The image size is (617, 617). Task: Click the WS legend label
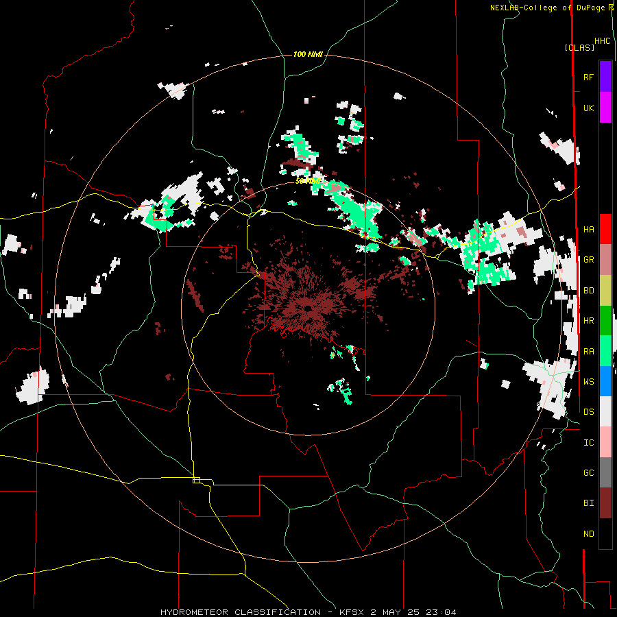tap(588, 382)
